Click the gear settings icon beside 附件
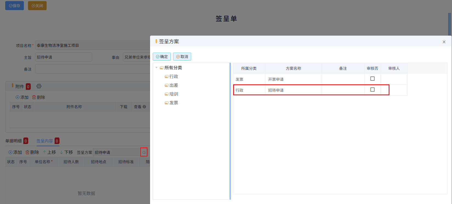This screenshot has width=452, height=204. click(39, 86)
